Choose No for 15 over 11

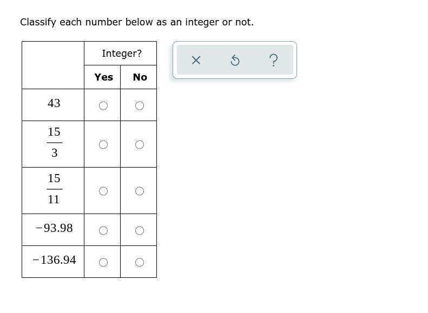(x=140, y=191)
